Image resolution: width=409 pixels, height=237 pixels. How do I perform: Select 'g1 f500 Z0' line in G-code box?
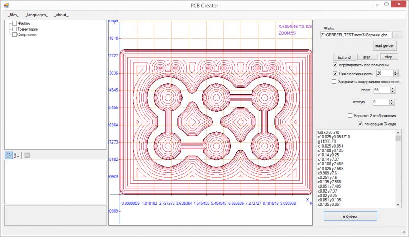tap(327, 141)
